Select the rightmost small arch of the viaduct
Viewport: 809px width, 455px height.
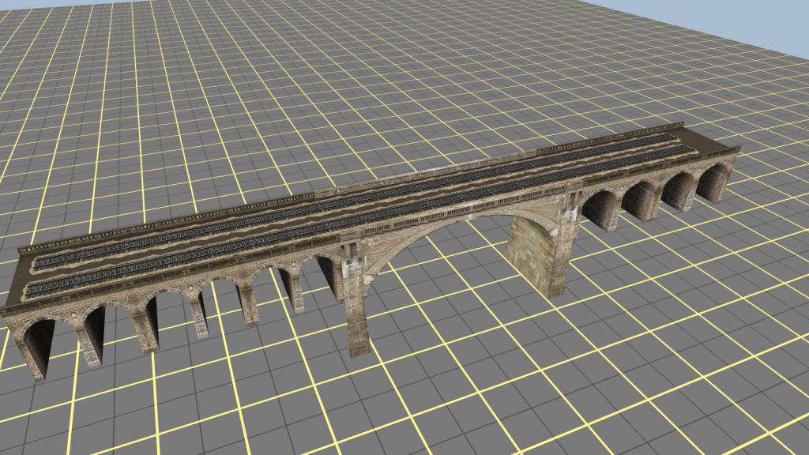(712, 182)
